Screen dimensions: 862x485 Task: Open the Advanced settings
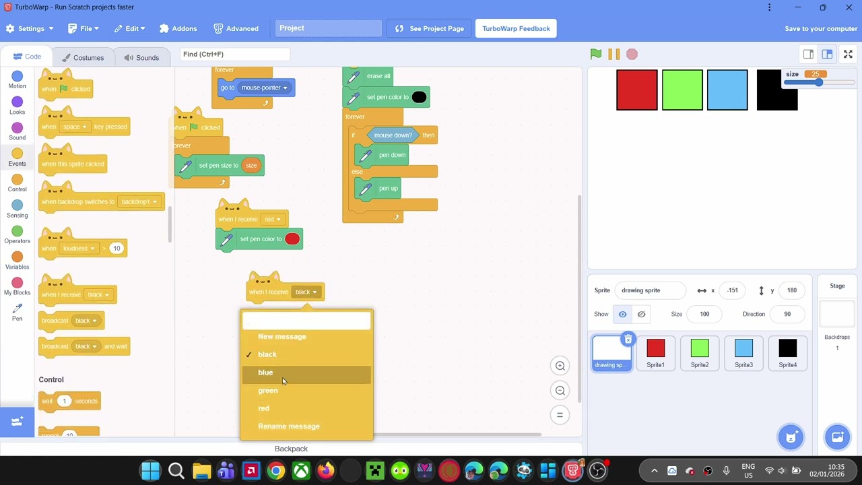[x=236, y=28]
